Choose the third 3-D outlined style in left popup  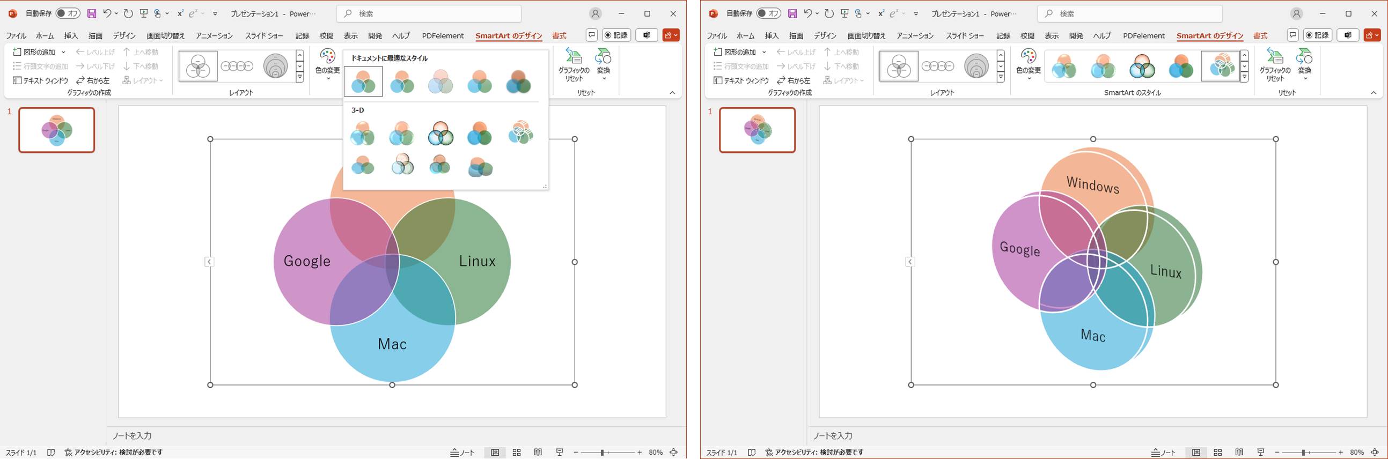(x=440, y=133)
